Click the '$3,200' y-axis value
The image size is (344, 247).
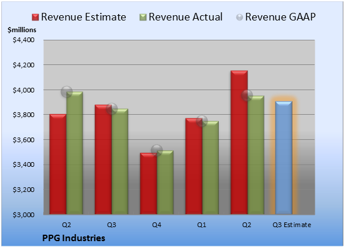click(23, 190)
